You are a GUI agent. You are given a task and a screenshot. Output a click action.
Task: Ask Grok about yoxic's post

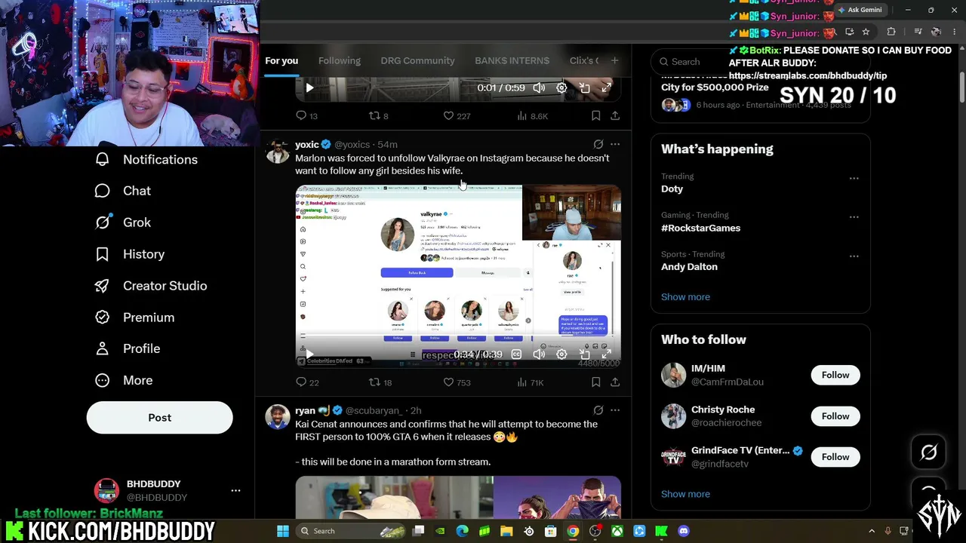click(598, 144)
